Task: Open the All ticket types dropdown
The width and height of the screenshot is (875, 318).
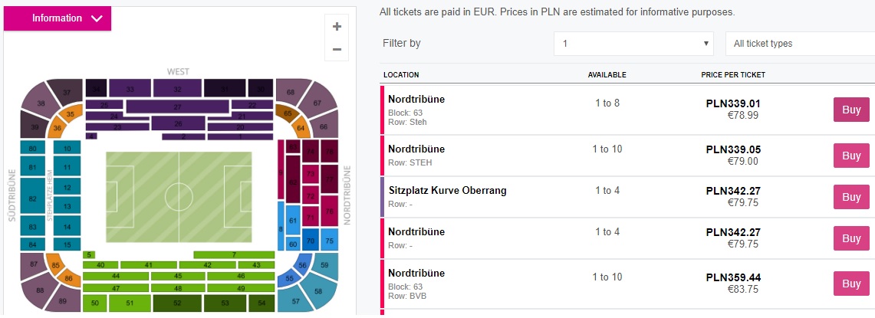Action: tap(798, 44)
